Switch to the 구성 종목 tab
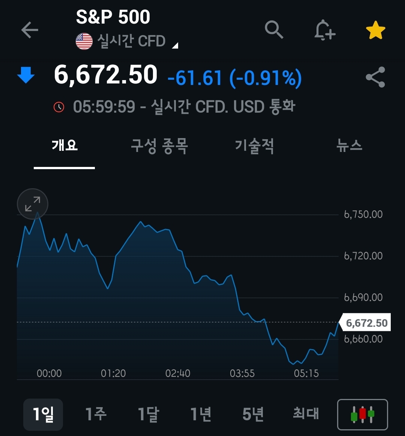Screen dimensions: 405x436 [x=159, y=145]
